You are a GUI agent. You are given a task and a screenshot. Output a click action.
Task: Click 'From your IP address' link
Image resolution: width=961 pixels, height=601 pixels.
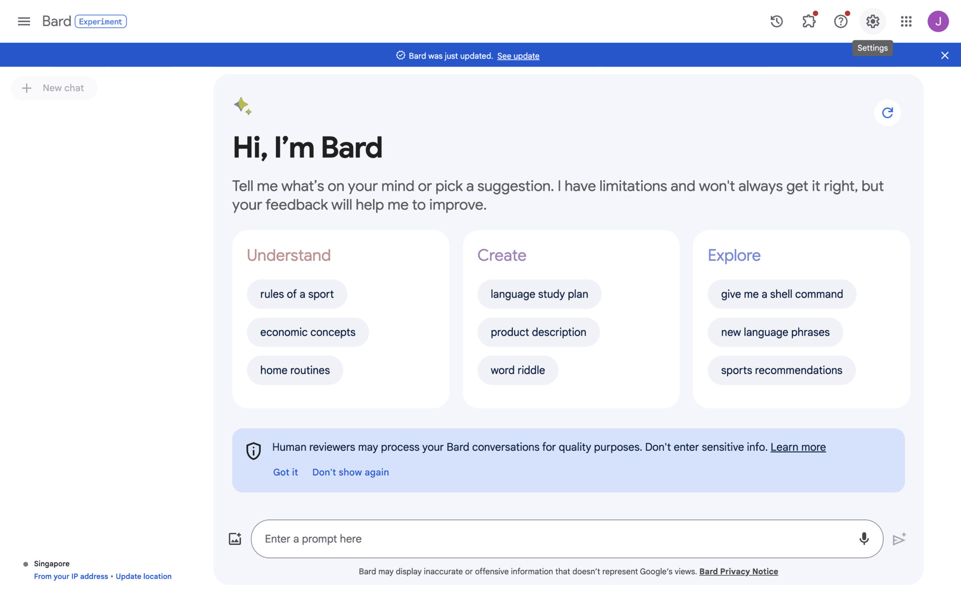click(71, 576)
